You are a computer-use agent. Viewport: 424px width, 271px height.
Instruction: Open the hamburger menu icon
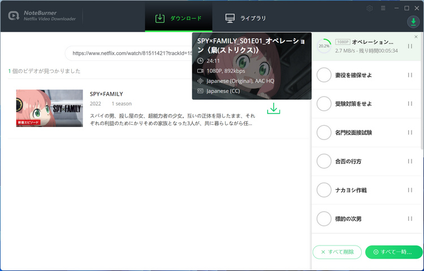383,8
